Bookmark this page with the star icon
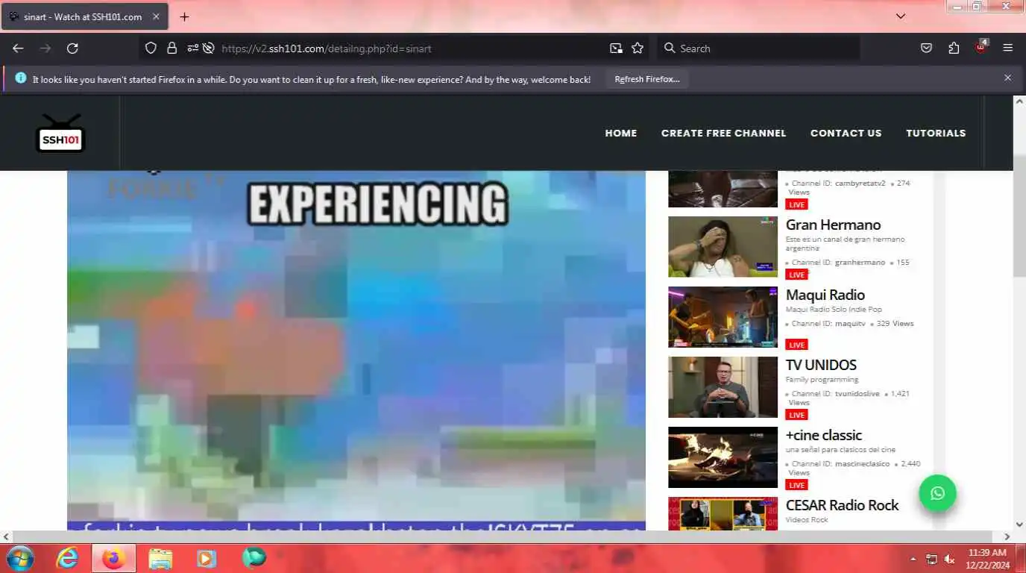The height and width of the screenshot is (573, 1026). pos(638,48)
